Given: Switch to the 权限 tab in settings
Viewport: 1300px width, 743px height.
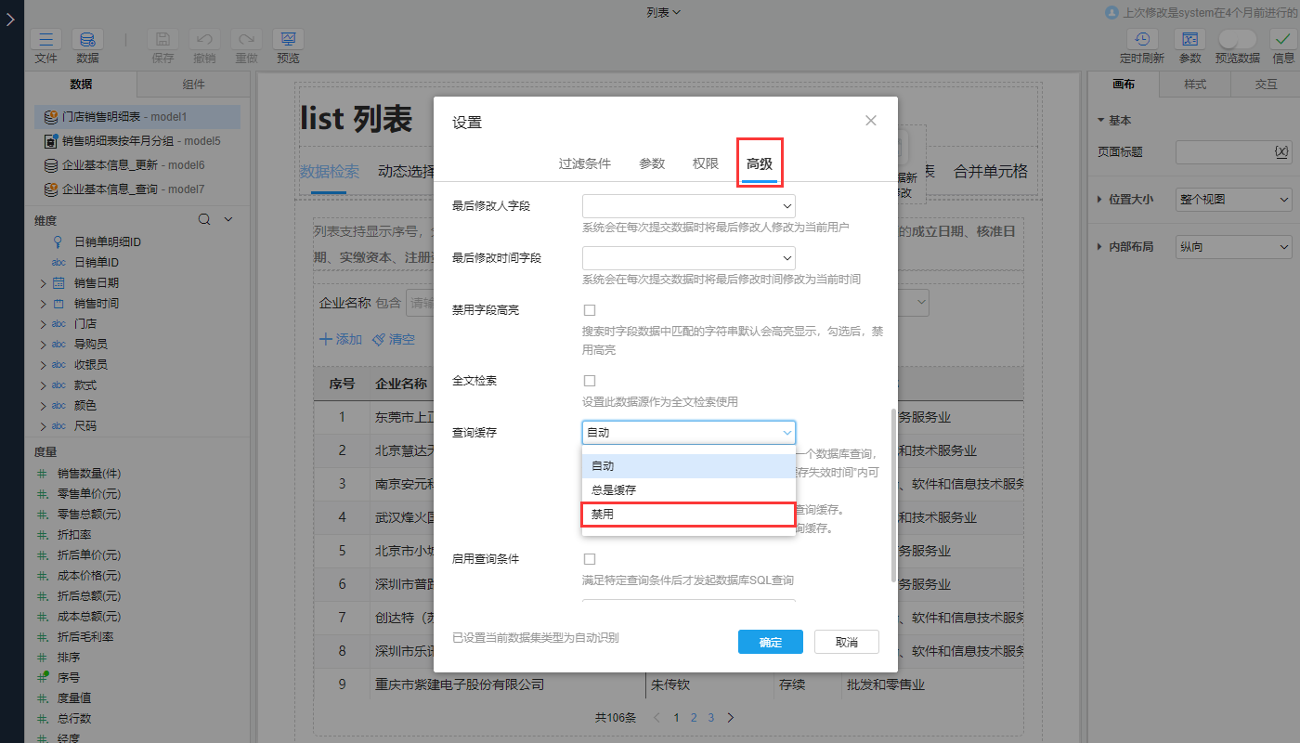Looking at the screenshot, I should coord(705,163).
